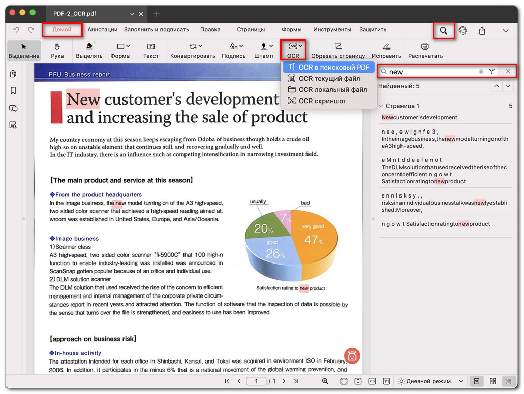
Task: Open the Crop Page tool (Обрезать страницу)
Action: tap(337, 50)
